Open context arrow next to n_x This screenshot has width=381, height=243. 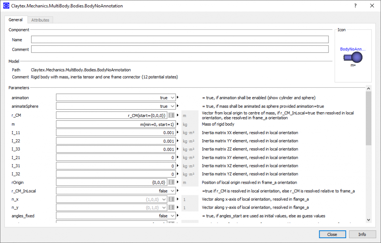click(178, 199)
